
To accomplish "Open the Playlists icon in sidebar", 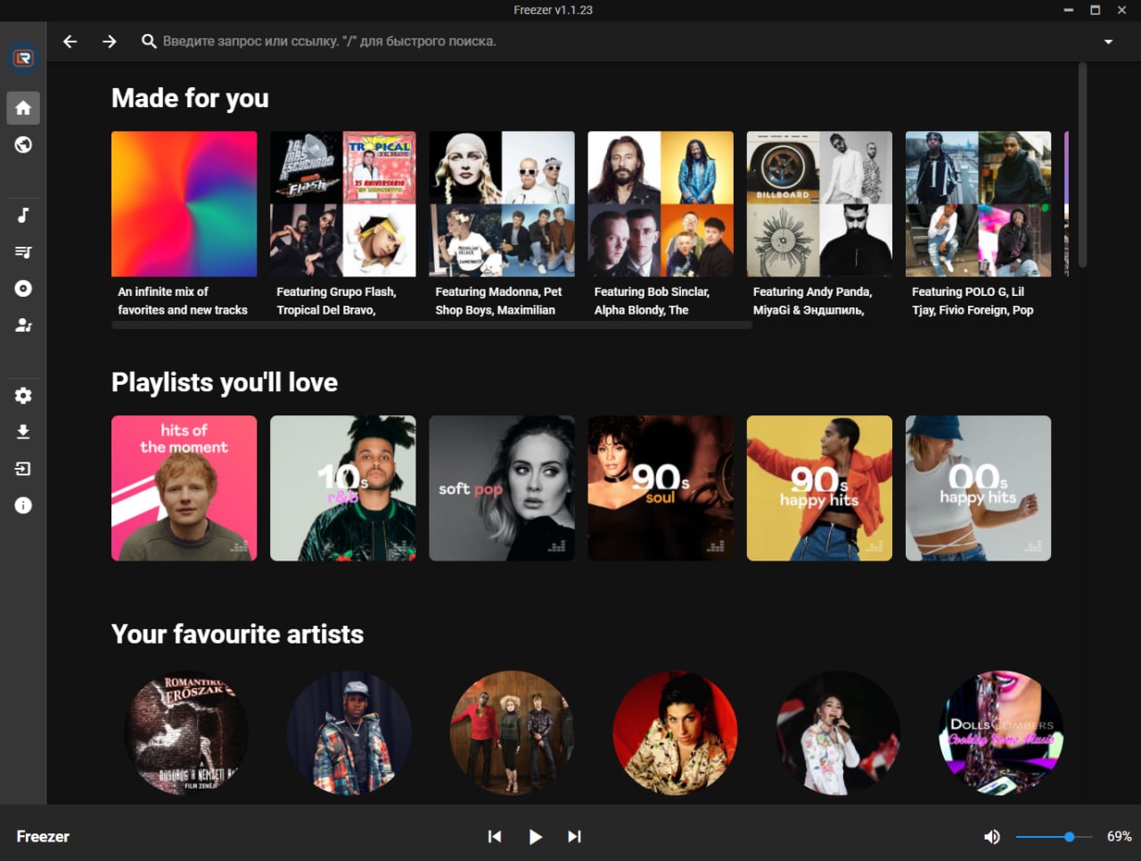I will click(x=23, y=252).
